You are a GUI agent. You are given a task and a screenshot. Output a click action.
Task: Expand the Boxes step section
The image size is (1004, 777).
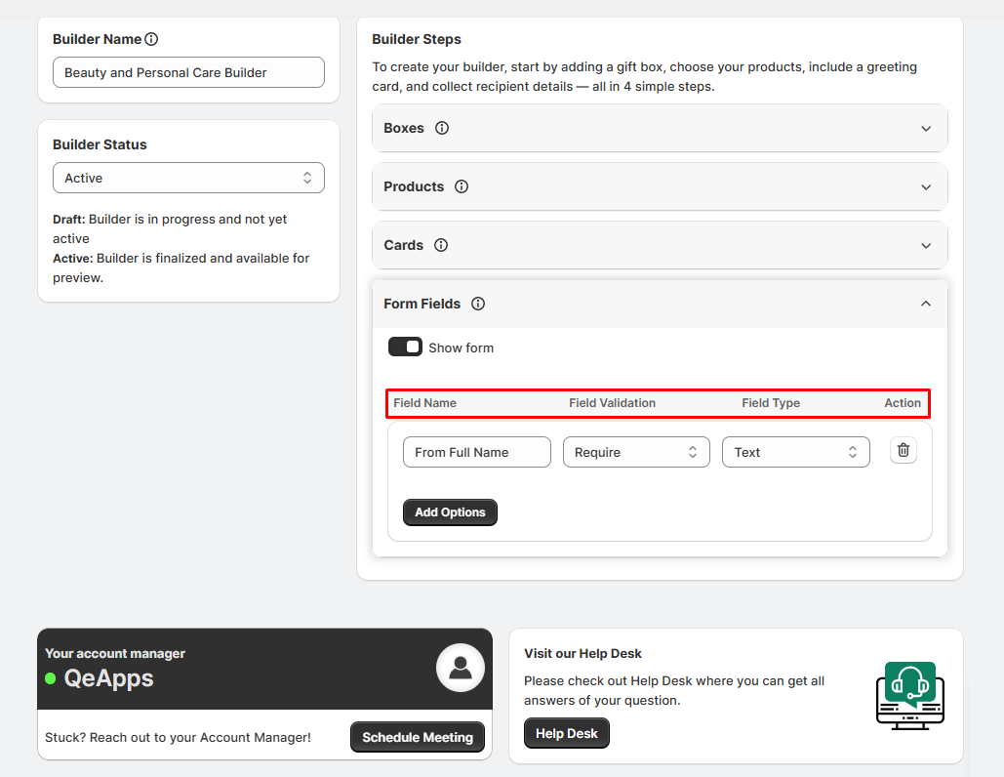pyautogui.click(x=926, y=128)
